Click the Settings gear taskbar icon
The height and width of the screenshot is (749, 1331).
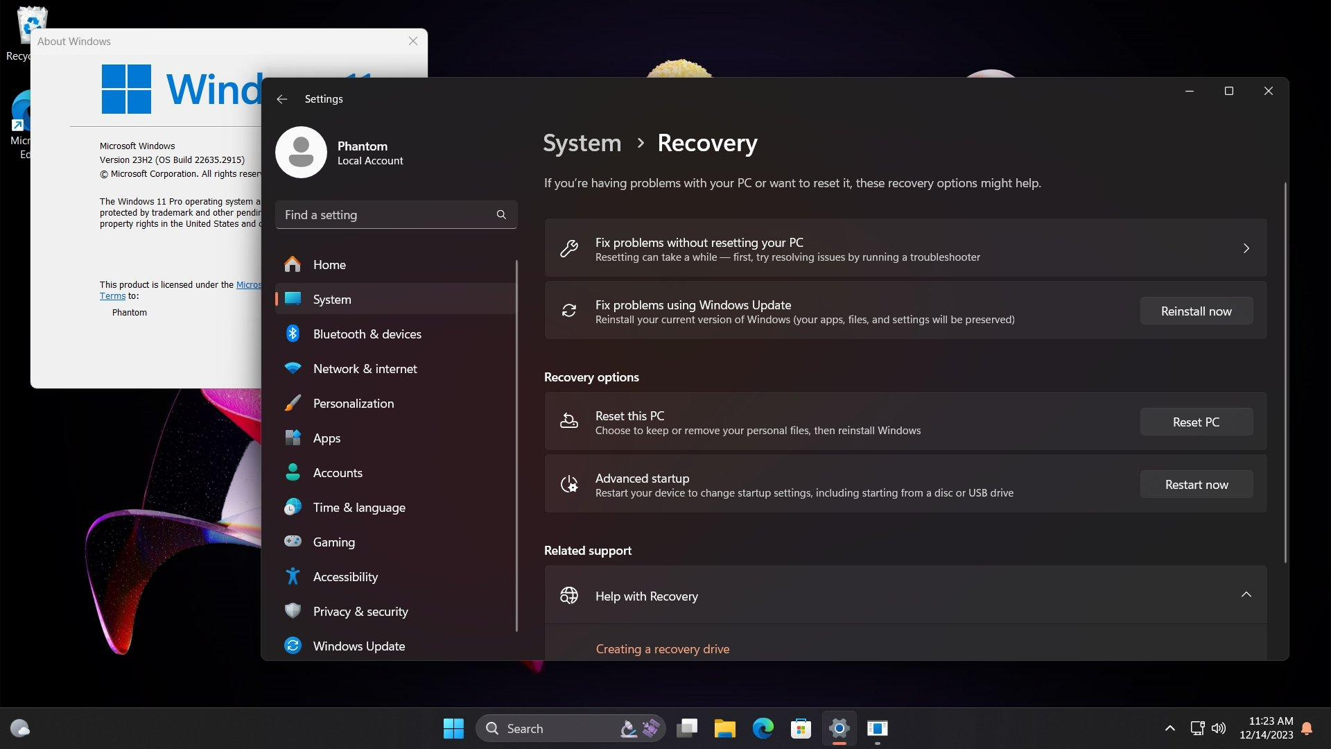point(839,728)
